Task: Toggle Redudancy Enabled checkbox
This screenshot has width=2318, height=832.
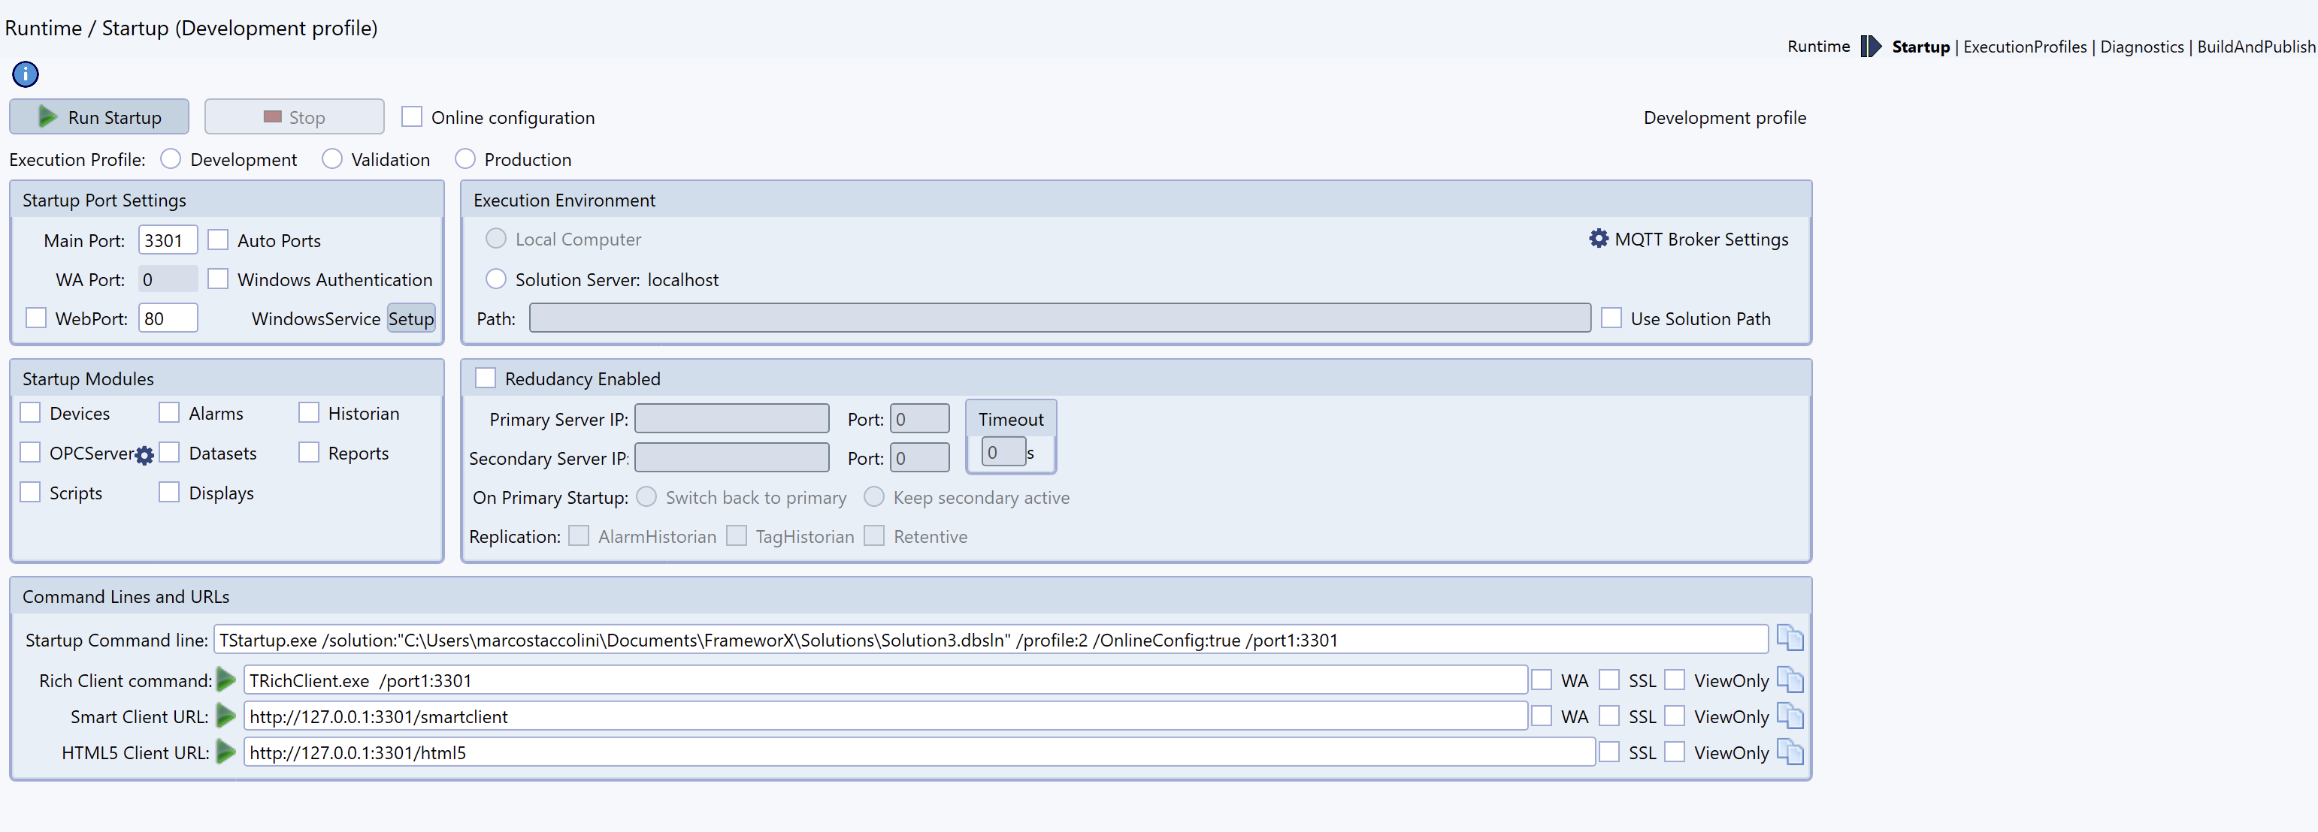Action: [486, 378]
